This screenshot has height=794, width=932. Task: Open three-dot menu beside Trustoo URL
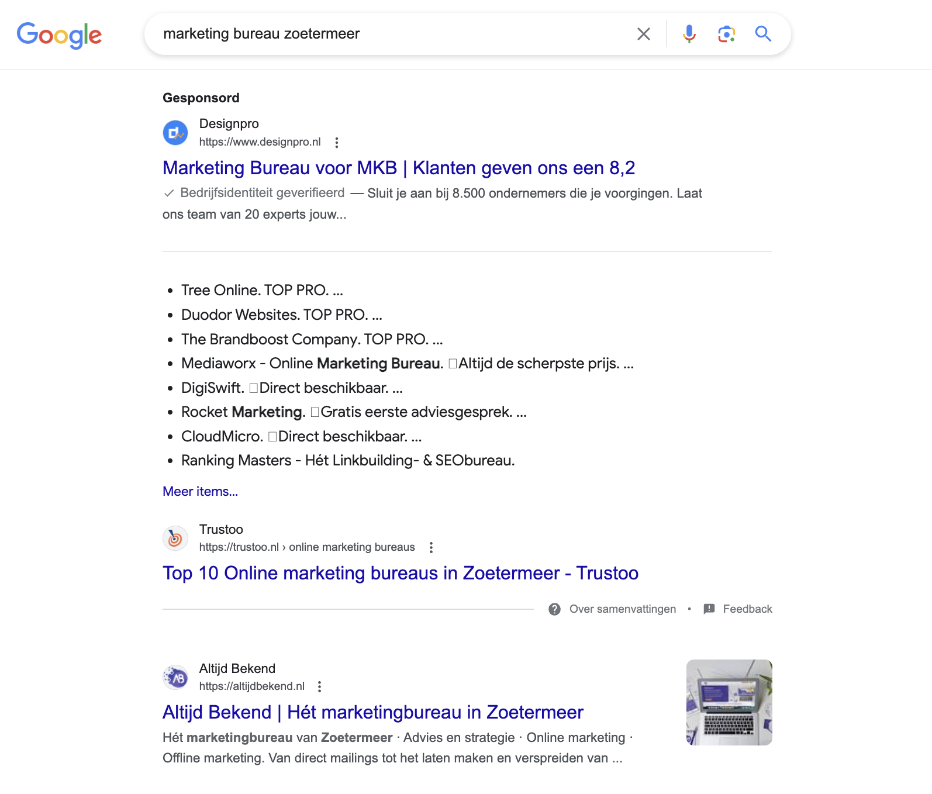431,548
